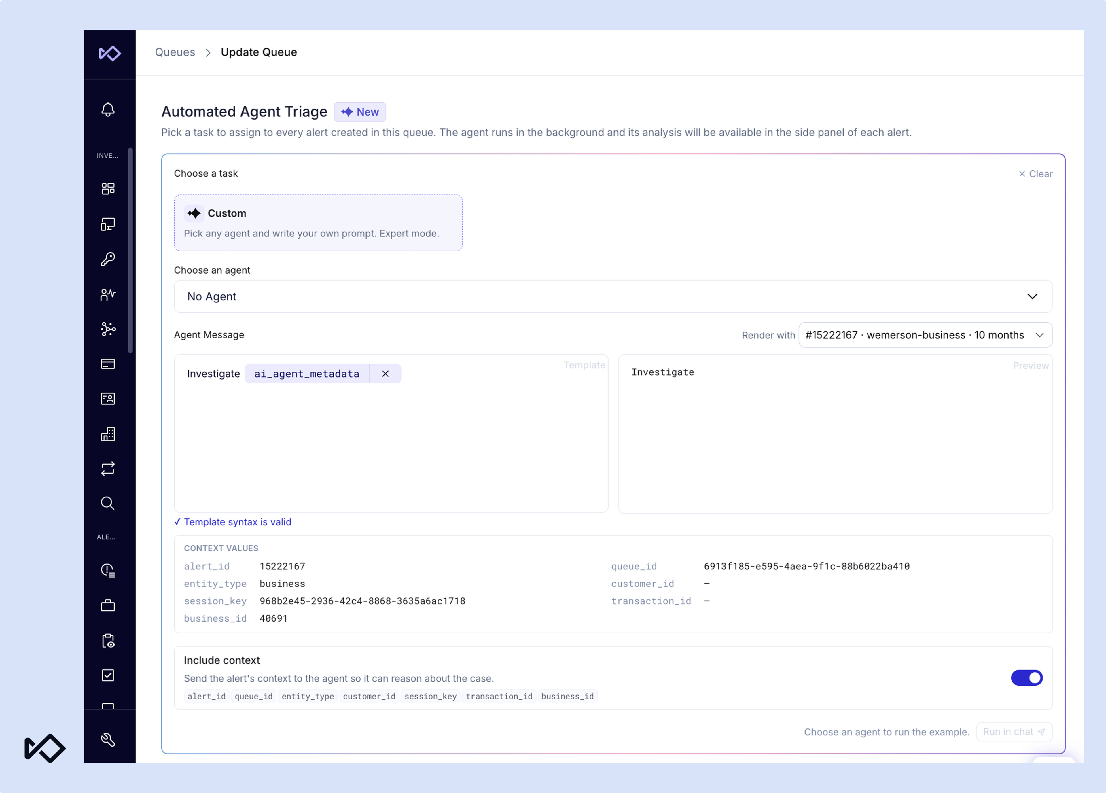This screenshot has width=1106, height=793.
Task: Click the queue_id context tag
Action: (253, 697)
